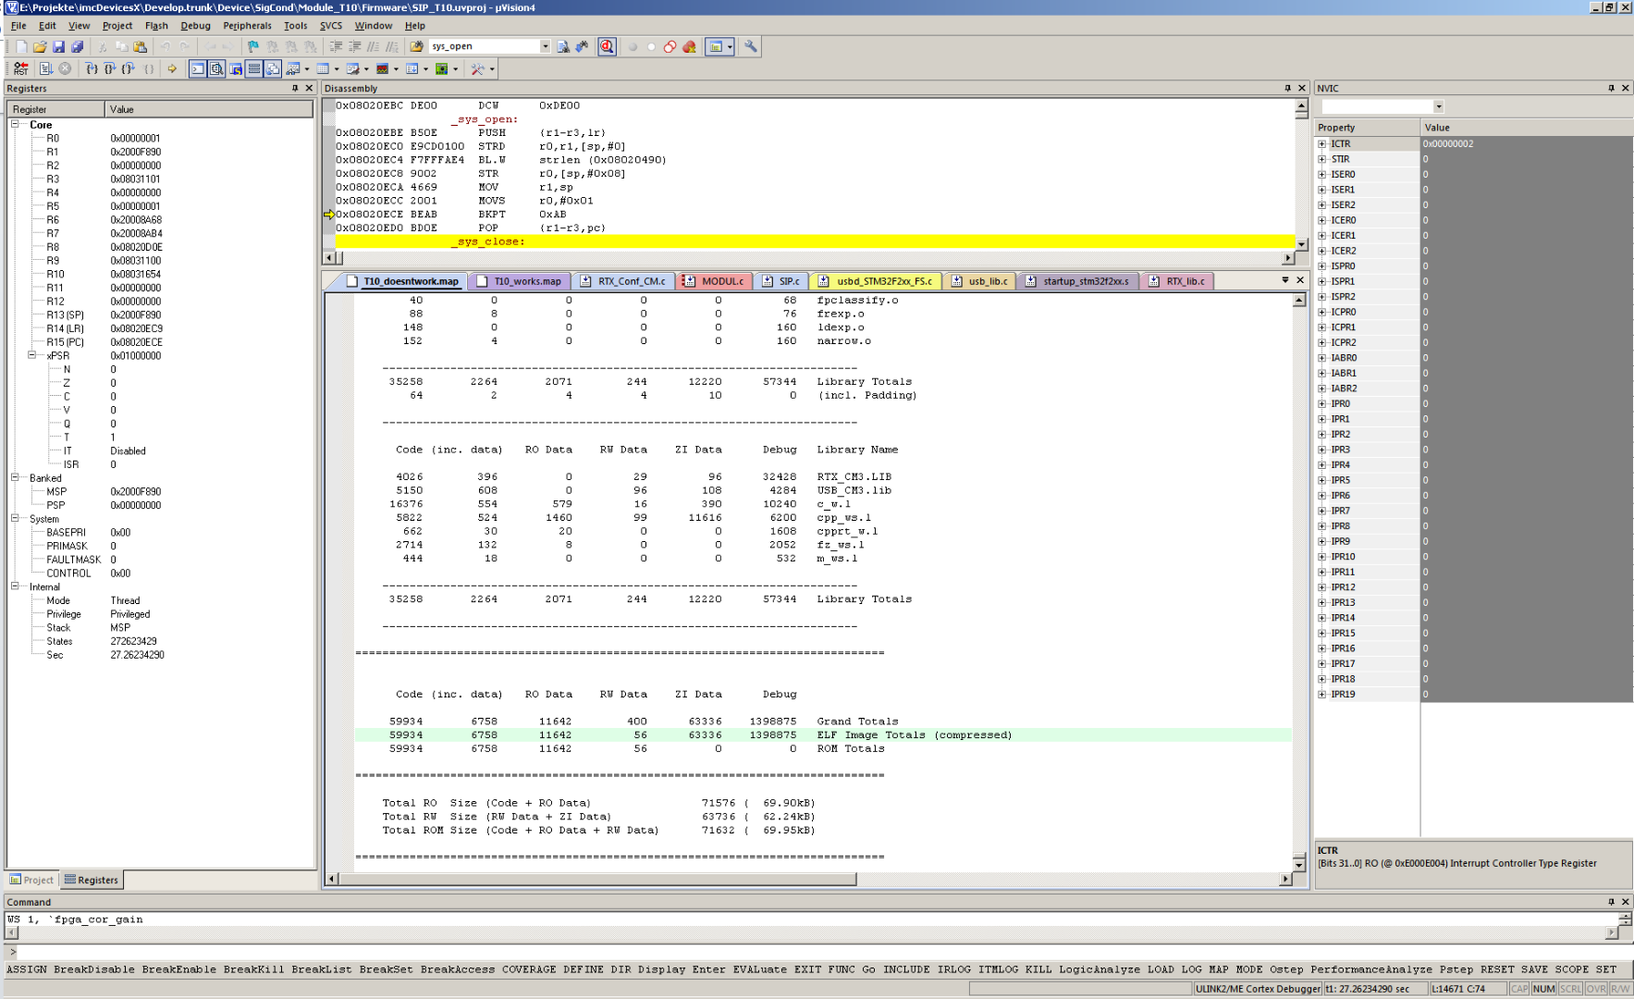Open the sys_open find combo dropdown
The width and height of the screenshot is (1634, 999).
(545, 46)
